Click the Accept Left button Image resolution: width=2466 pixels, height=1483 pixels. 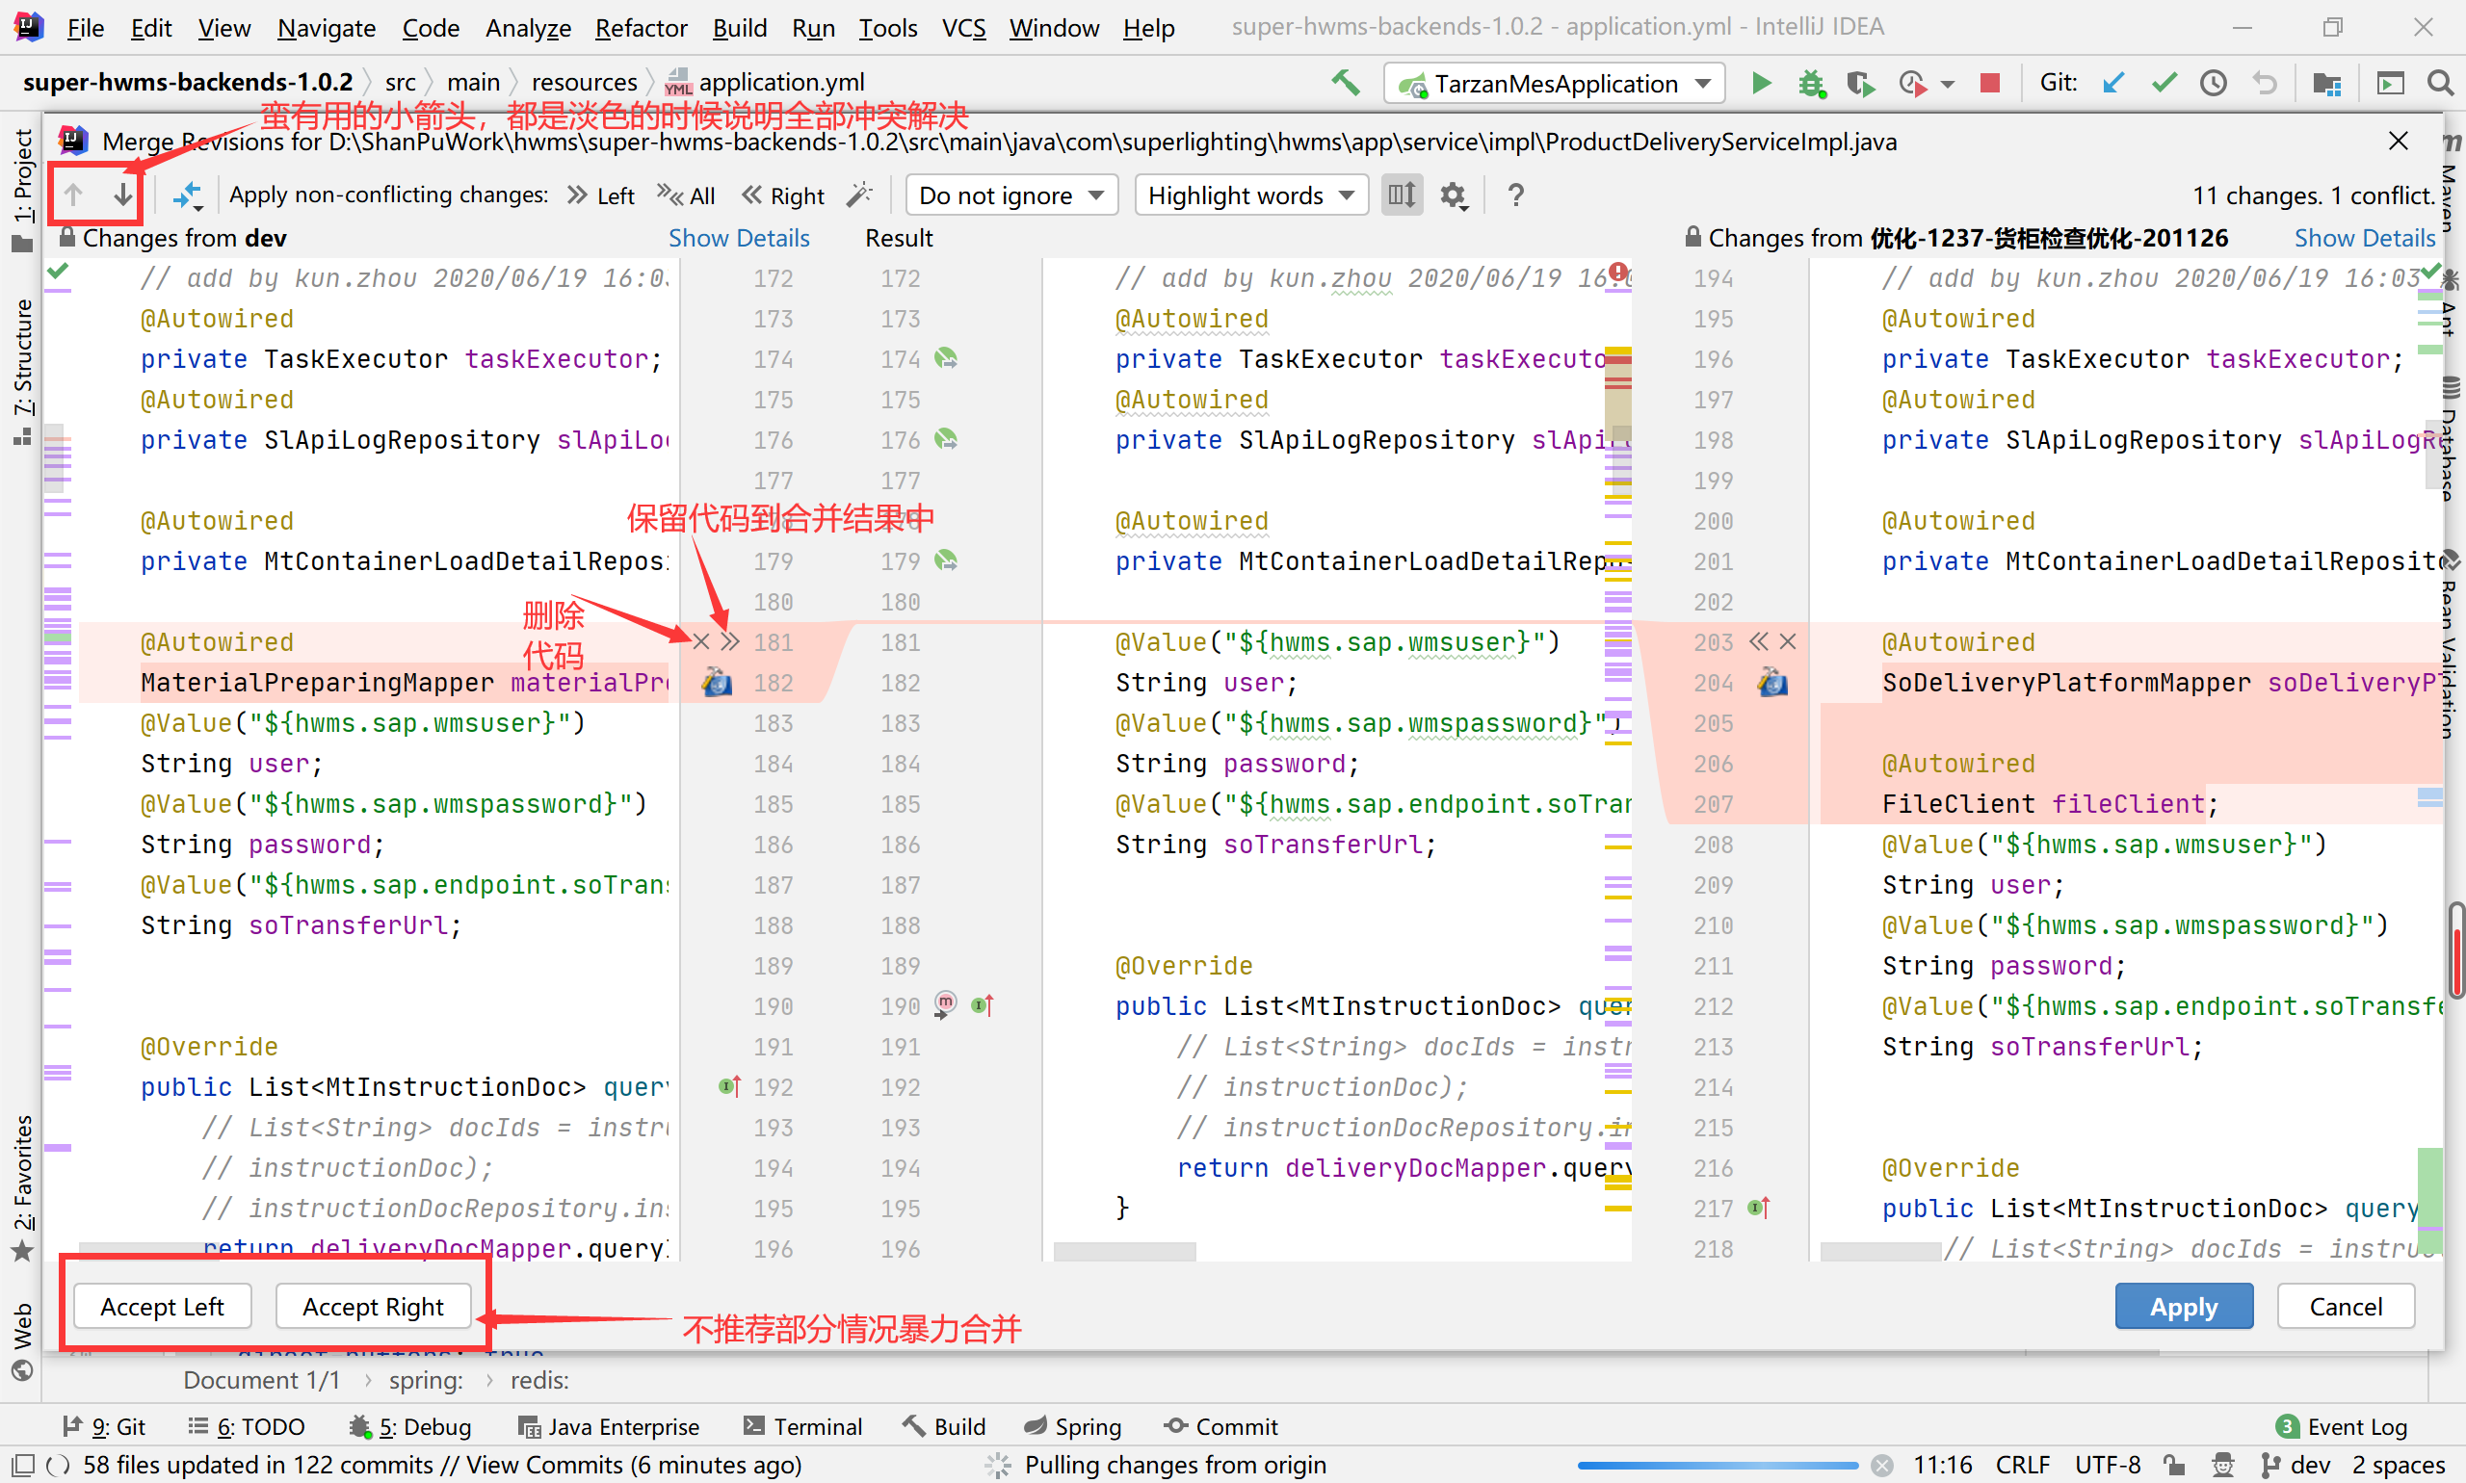tap(162, 1306)
